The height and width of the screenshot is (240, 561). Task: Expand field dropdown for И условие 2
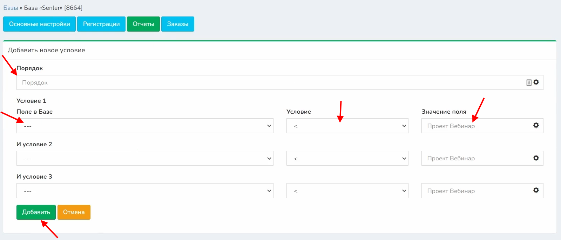144,158
